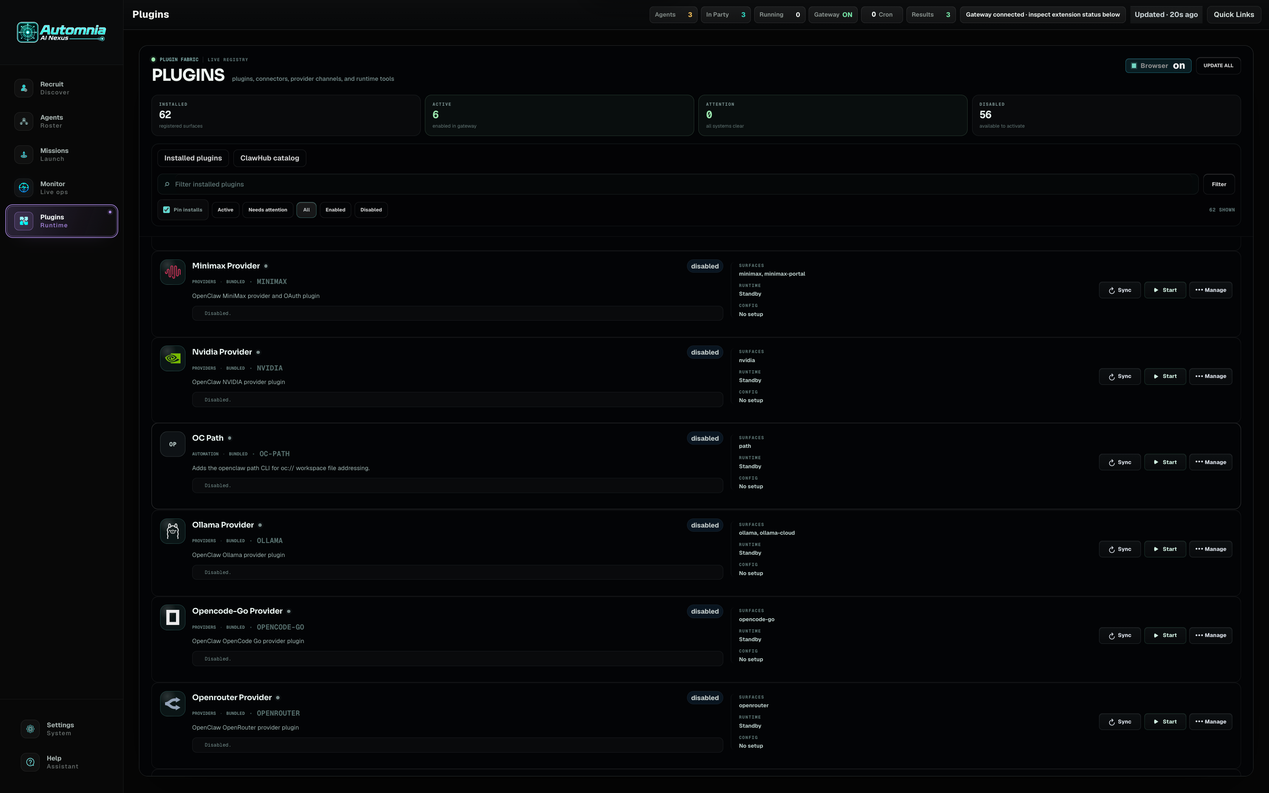Click the Active 6 stat card

tap(559, 116)
